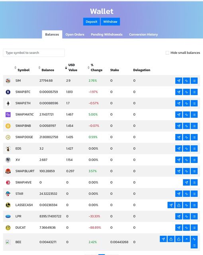Open chart icon for LPR

[x=186, y=216]
